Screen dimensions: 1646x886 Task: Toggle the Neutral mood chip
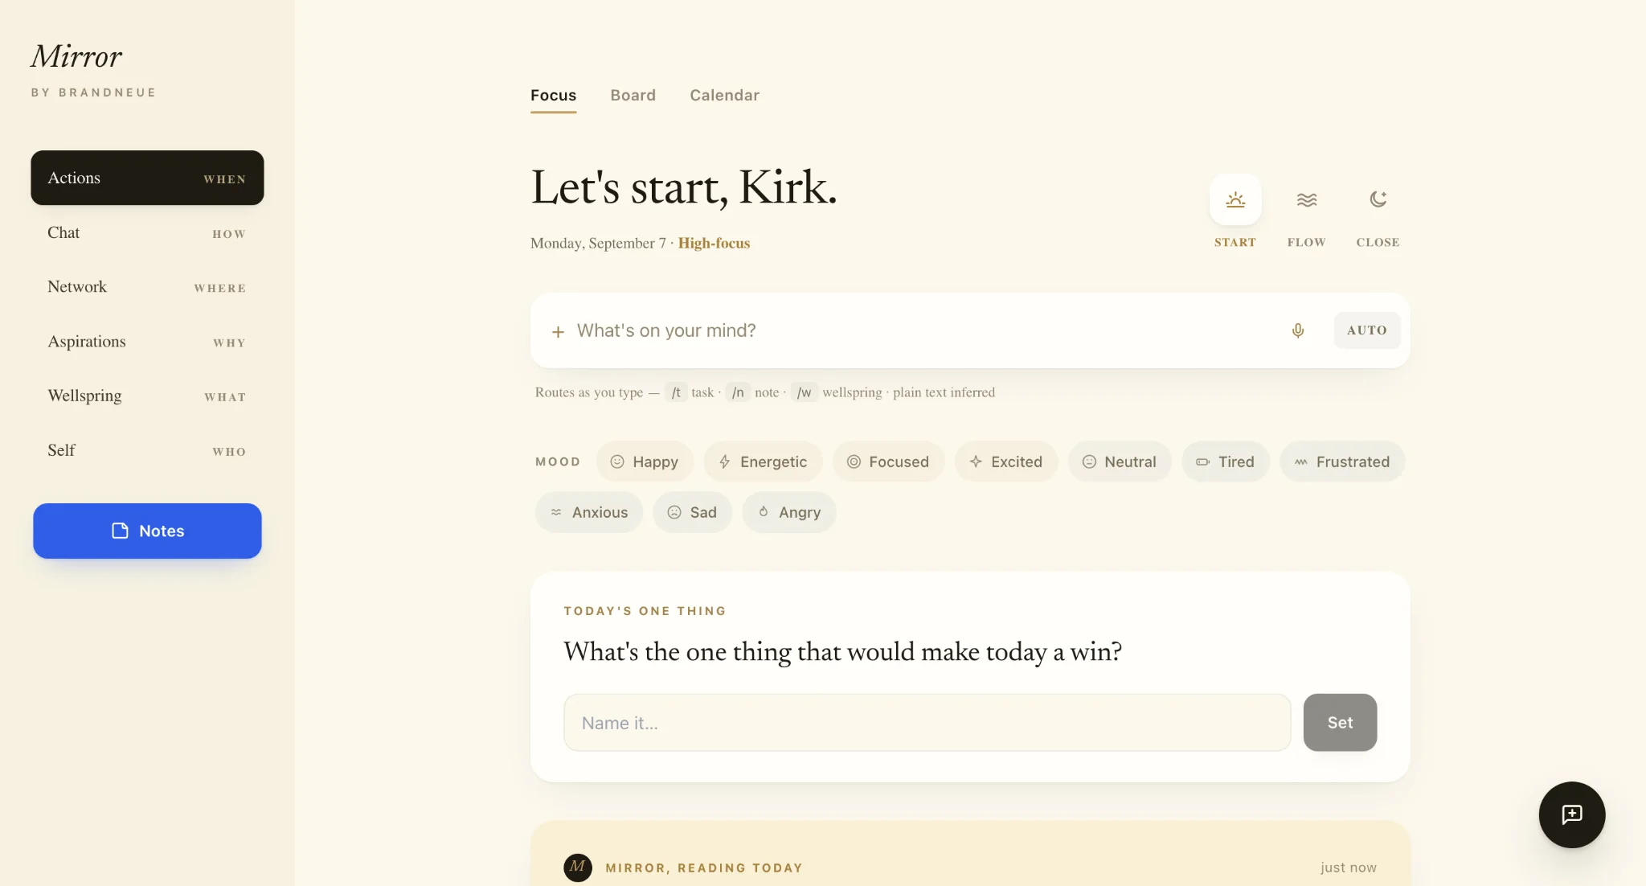[x=1120, y=461]
